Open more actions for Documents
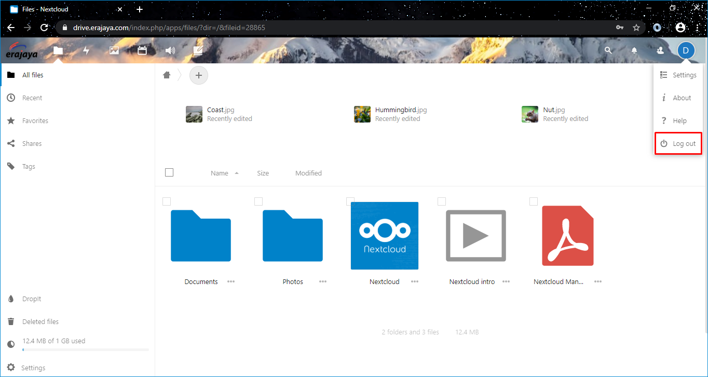This screenshot has height=377, width=708. [231, 281]
